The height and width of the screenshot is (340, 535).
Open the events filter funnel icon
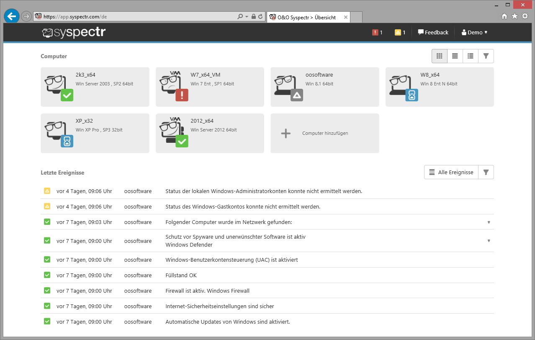coord(486,172)
